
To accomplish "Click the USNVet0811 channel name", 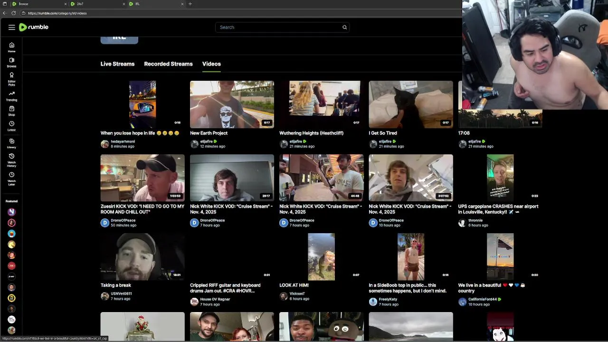I will click(121, 294).
